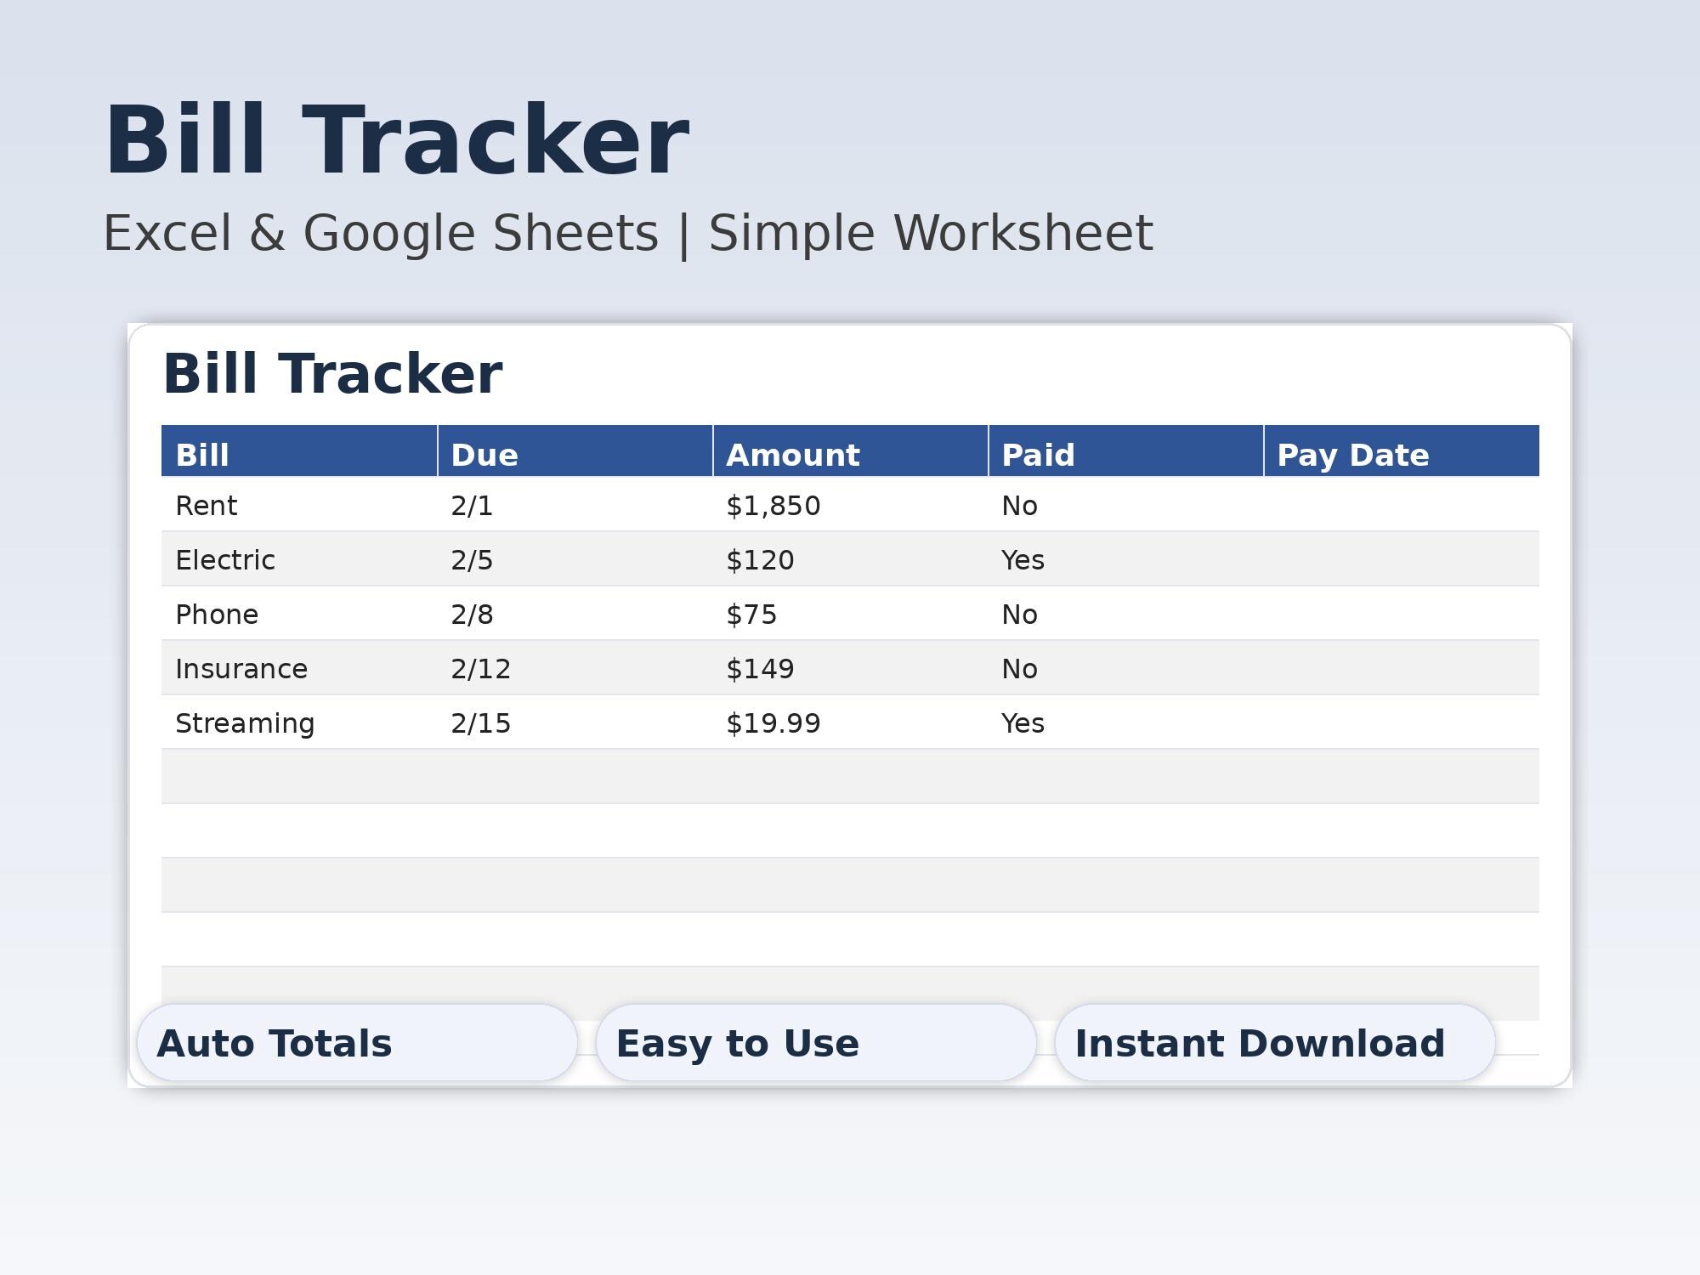Click the Bill Tracker heading inside worksheet
The height and width of the screenshot is (1275, 1700).
(x=332, y=374)
